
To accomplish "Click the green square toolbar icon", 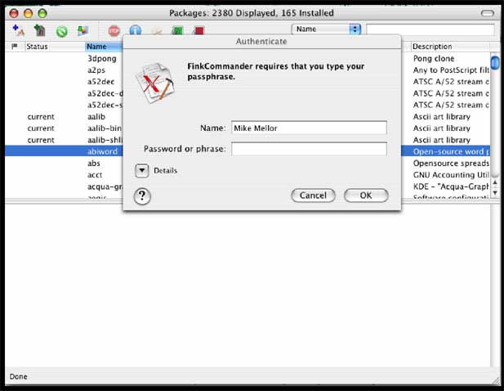I will coord(177,30).
